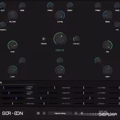This screenshot has height=120, width=120.
Task: Click the RES knob
Action: click(22, 5)
